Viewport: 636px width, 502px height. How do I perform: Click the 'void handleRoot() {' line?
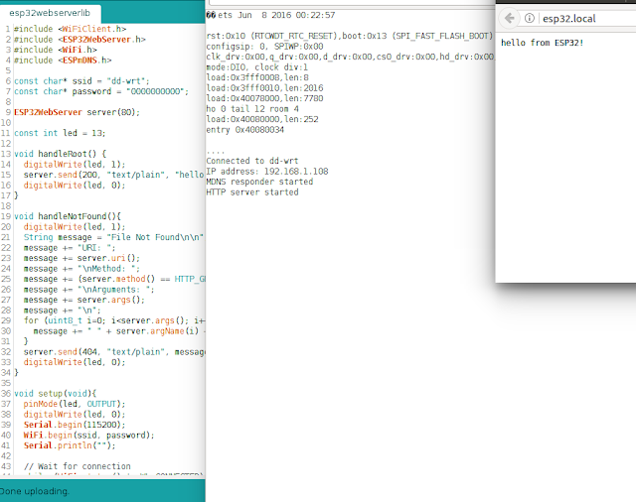(60, 154)
